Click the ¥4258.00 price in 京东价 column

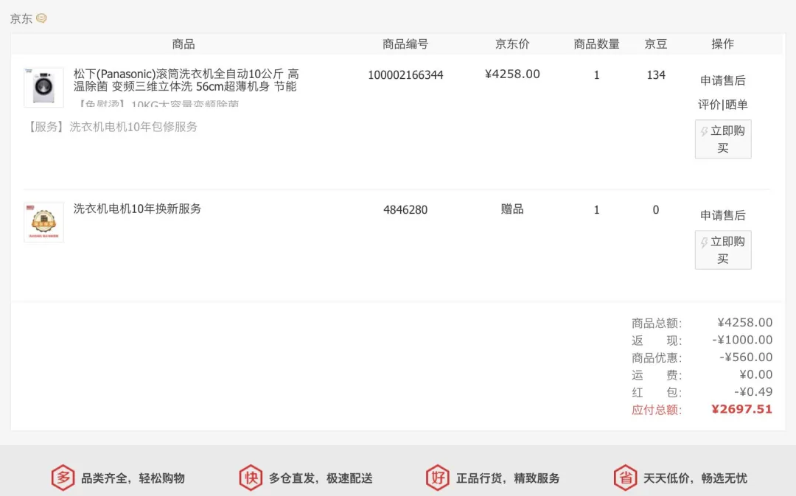click(x=512, y=74)
